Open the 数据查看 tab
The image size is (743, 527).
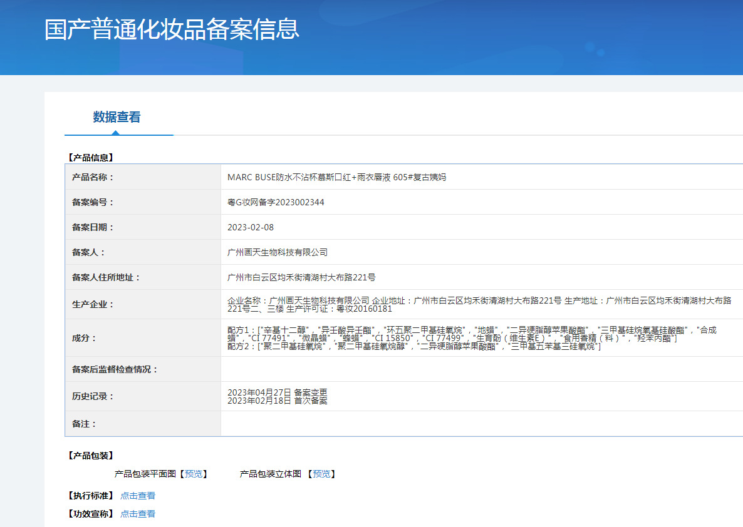tap(117, 117)
